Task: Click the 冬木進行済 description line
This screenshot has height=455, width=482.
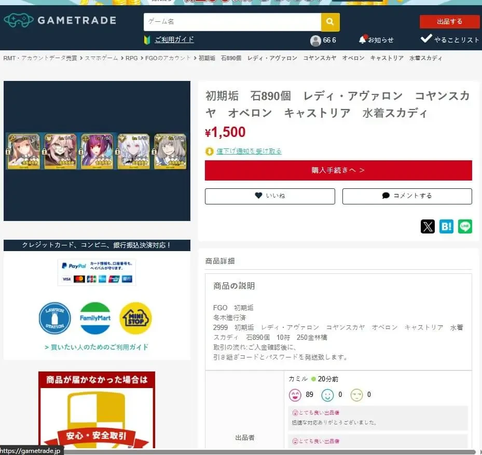Action: point(230,318)
